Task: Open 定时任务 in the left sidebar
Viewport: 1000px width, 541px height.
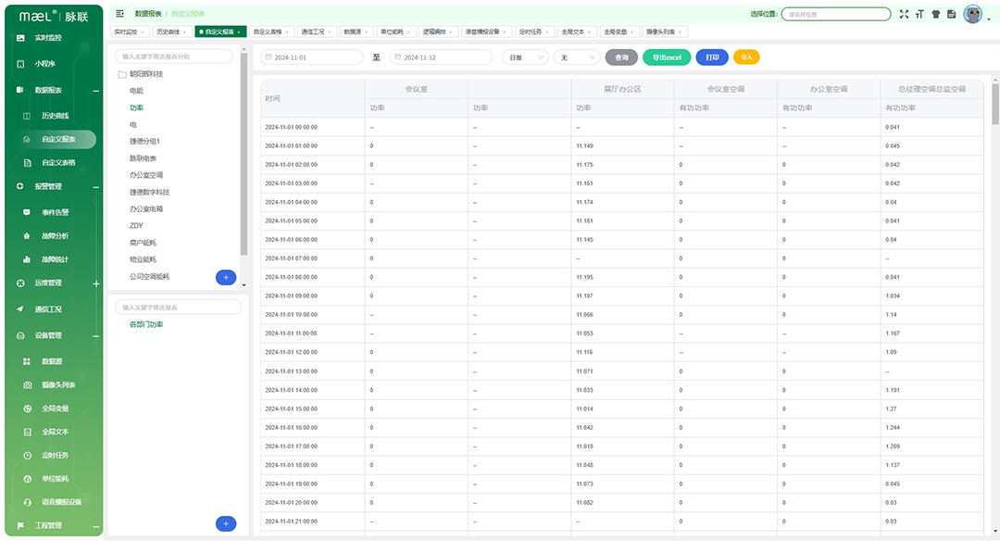Action: [56, 455]
